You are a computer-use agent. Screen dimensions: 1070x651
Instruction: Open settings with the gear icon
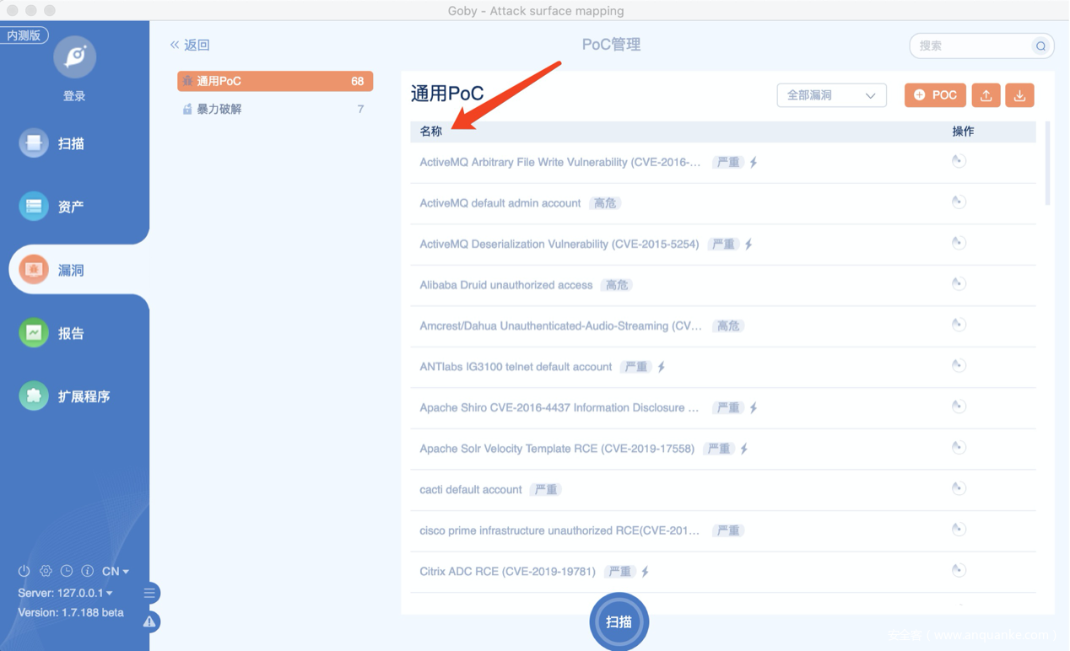tap(46, 571)
